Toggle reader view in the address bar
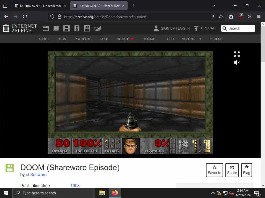265x198 pixels. [x=214, y=16]
